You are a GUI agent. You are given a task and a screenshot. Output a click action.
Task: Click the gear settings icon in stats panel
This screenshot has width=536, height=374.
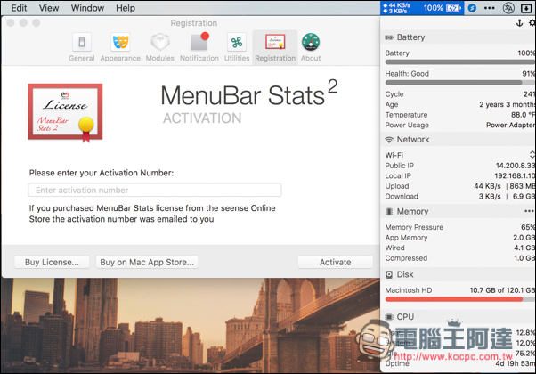(532, 23)
